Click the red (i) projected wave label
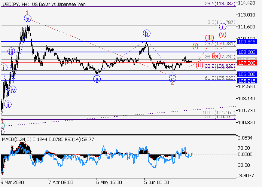 pos(195,46)
